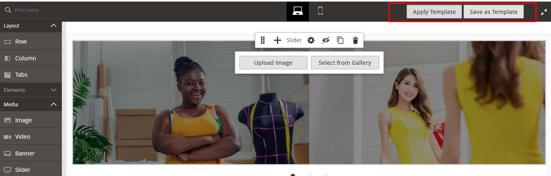The image size is (551, 176).
Task: Select the Slider media item in the panel
Action: (x=31, y=170)
